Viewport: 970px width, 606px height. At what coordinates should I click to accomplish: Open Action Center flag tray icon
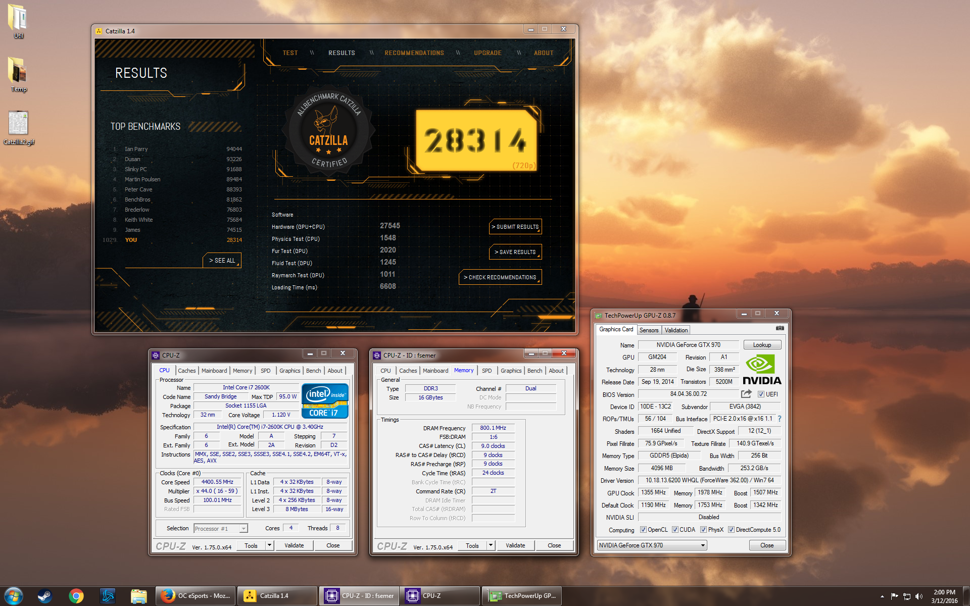pyautogui.click(x=894, y=596)
